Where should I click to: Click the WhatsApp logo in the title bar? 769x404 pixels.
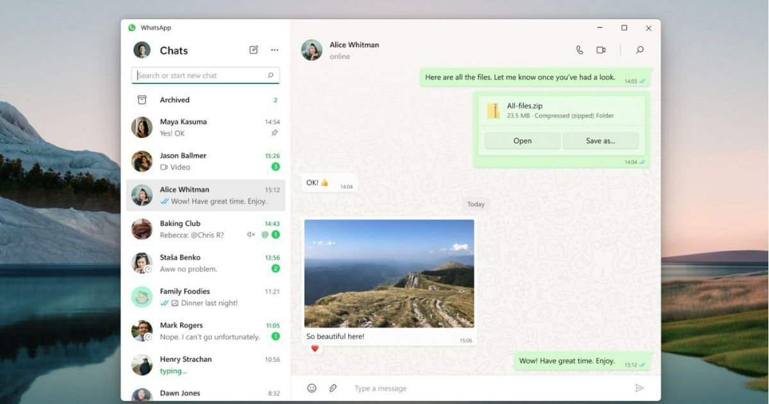pyautogui.click(x=132, y=28)
